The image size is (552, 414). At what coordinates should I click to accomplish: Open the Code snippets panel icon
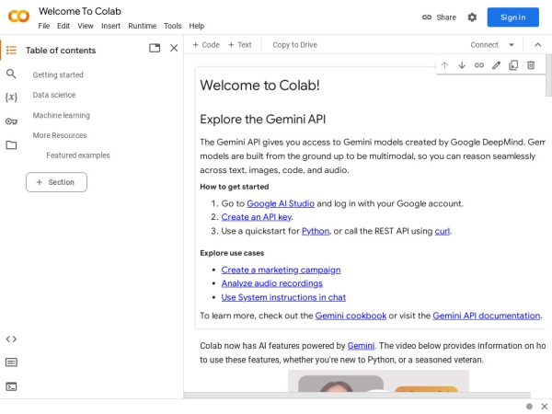(x=11, y=339)
